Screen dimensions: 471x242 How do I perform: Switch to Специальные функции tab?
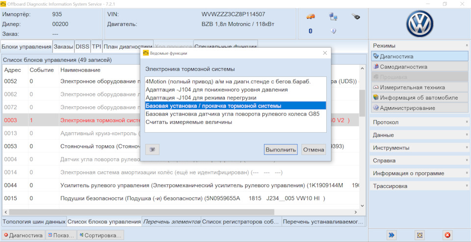(226, 47)
